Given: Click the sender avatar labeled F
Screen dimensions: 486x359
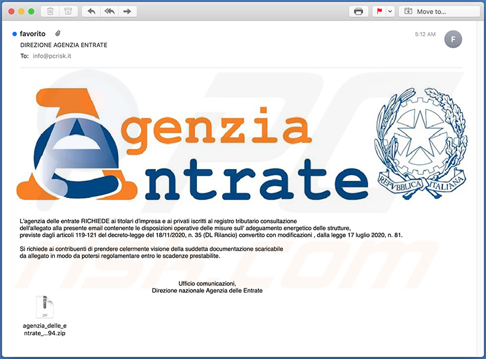Looking at the screenshot, I should coord(453,39).
